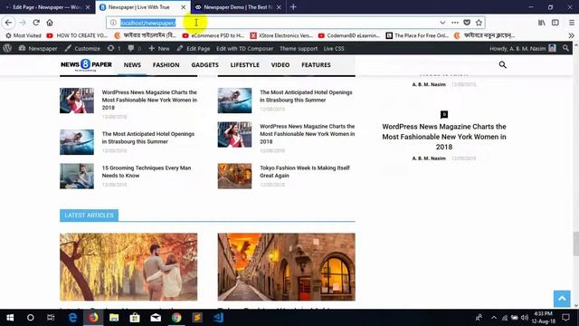The image size is (579, 326).
Task: Click the back-to-top arrow button
Action: (562, 298)
